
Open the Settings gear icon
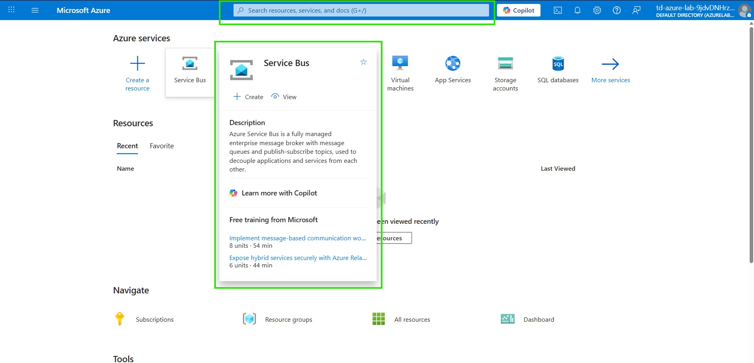point(597,10)
